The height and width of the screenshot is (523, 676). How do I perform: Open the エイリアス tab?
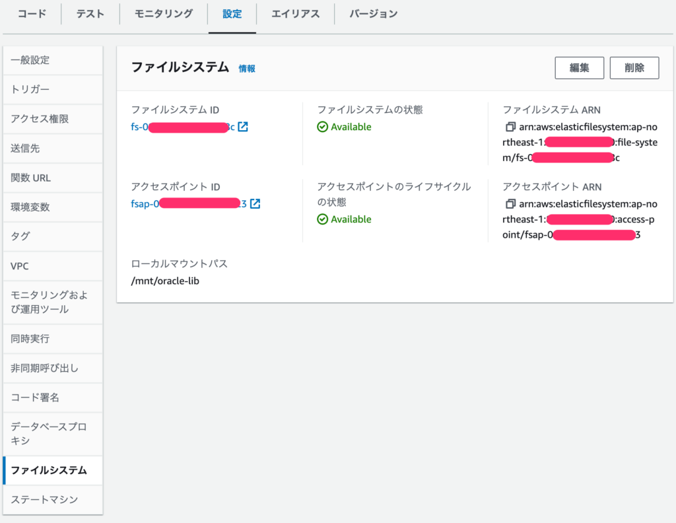point(295,14)
